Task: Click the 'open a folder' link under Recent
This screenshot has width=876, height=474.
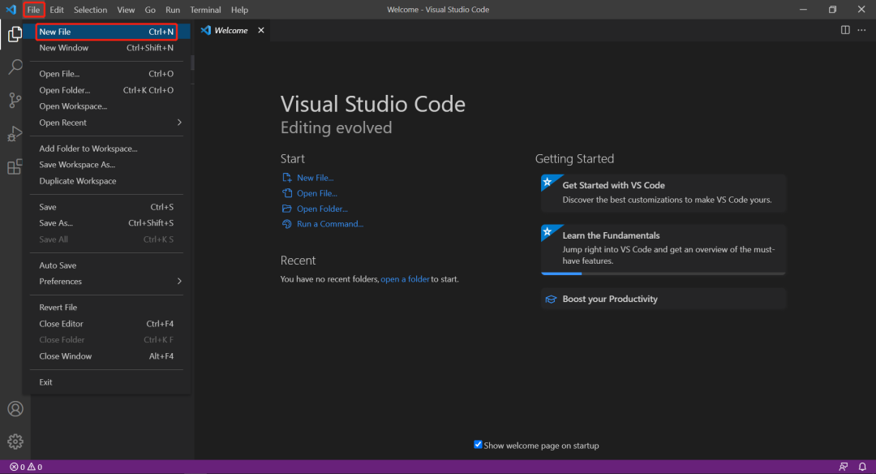Action: [x=405, y=279]
